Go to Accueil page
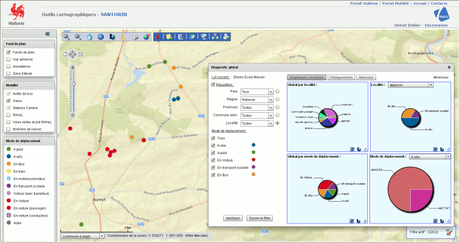459x243 pixels. (x=419, y=3)
